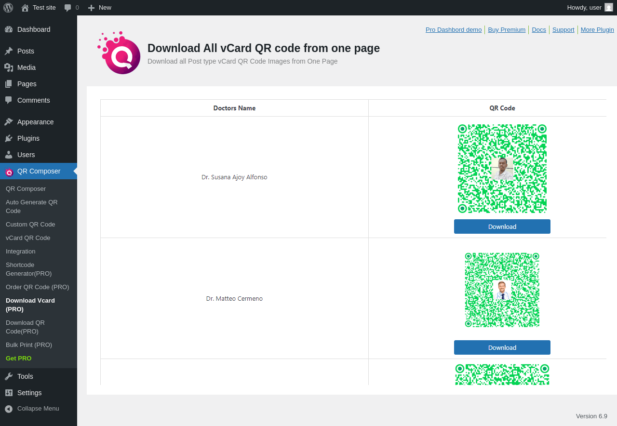Open the Pro Dashbord demo link
617x426 pixels.
(454, 29)
